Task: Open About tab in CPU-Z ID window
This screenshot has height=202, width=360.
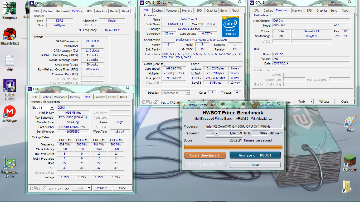Action: click(x=236, y=11)
